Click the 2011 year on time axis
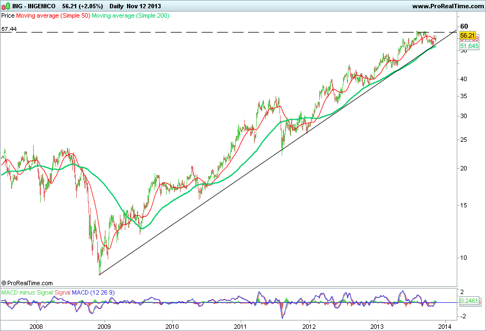486x331 pixels. (x=240, y=327)
